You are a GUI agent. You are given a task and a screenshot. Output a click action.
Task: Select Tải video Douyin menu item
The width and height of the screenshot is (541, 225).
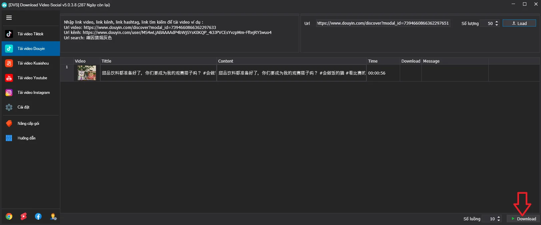(31, 49)
